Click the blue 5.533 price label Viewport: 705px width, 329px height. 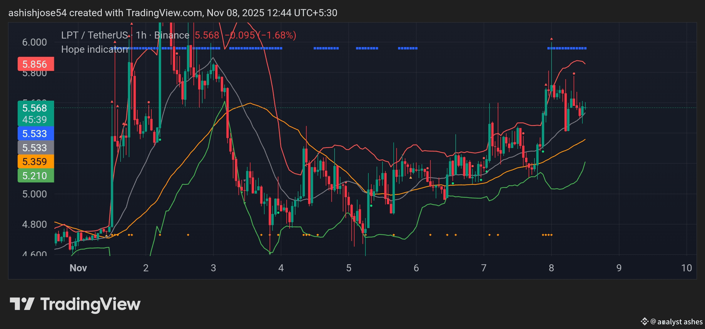[36, 134]
